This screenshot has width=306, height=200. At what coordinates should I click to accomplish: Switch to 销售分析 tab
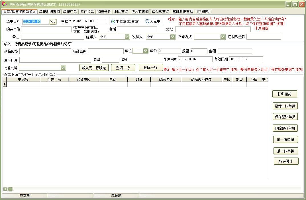coord(104,12)
